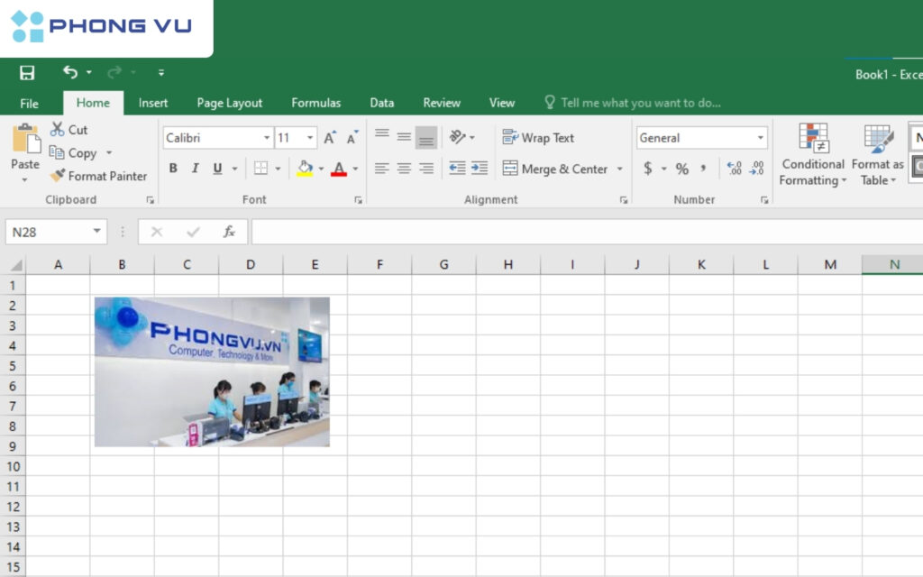Click the Increase Font Size icon
The width and height of the screenshot is (923, 577).
pos(330,138)
